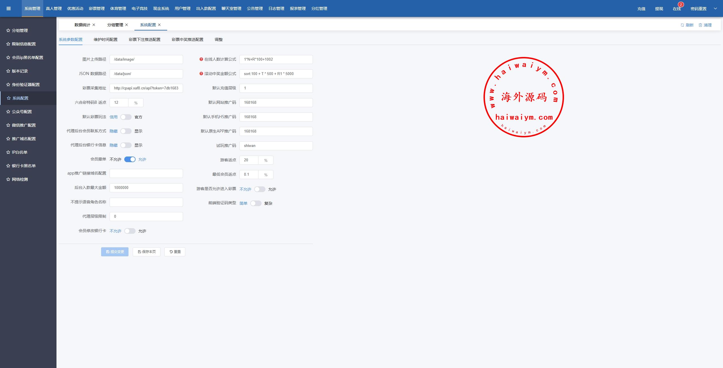Click the star icon beside 网络检测

pos(8,179)
